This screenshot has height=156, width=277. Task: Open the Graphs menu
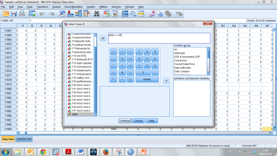[x=91, y=7]
